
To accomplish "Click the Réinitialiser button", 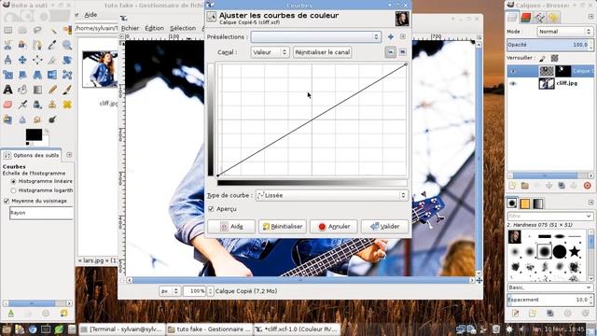I will [283, 227].
